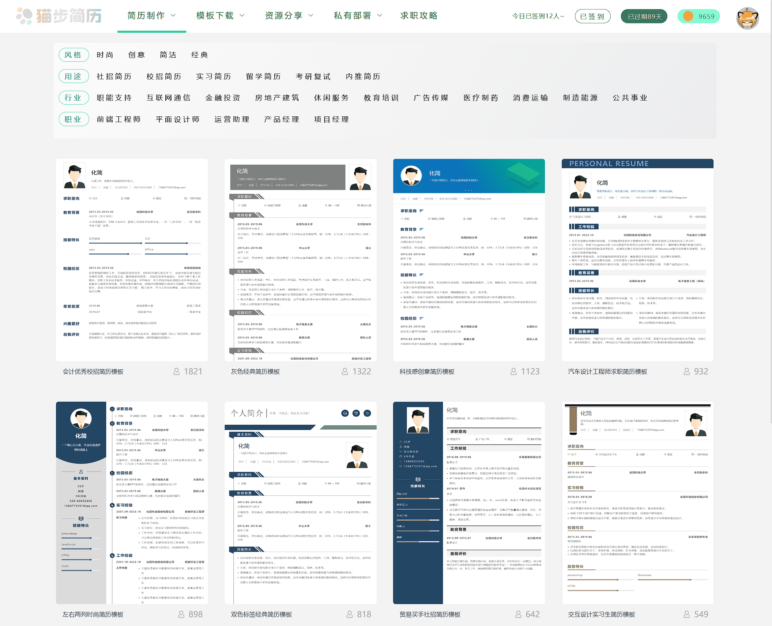The height and width of the screenshot is (626, 772).
Task: Filter profession by 产品经理
Action: tap(282, 119)
